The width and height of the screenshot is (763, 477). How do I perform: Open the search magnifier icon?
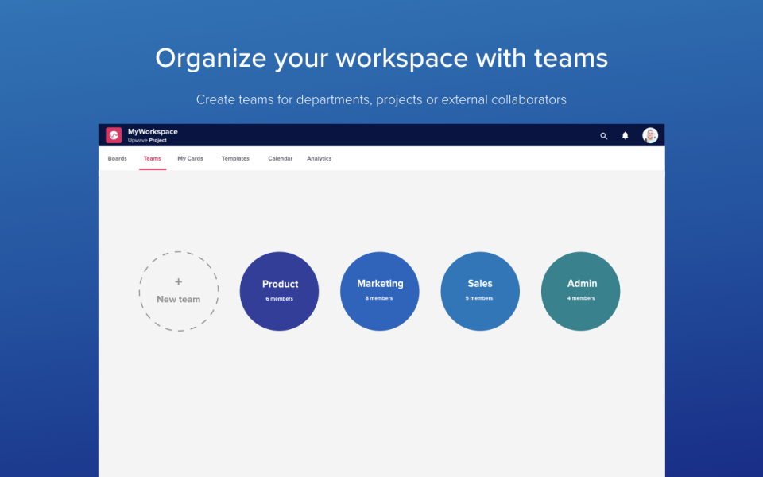point(603,136)
